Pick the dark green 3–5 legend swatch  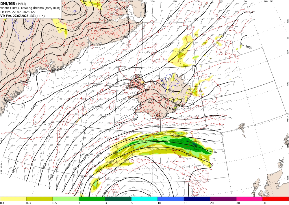click(x=118, y=199)
